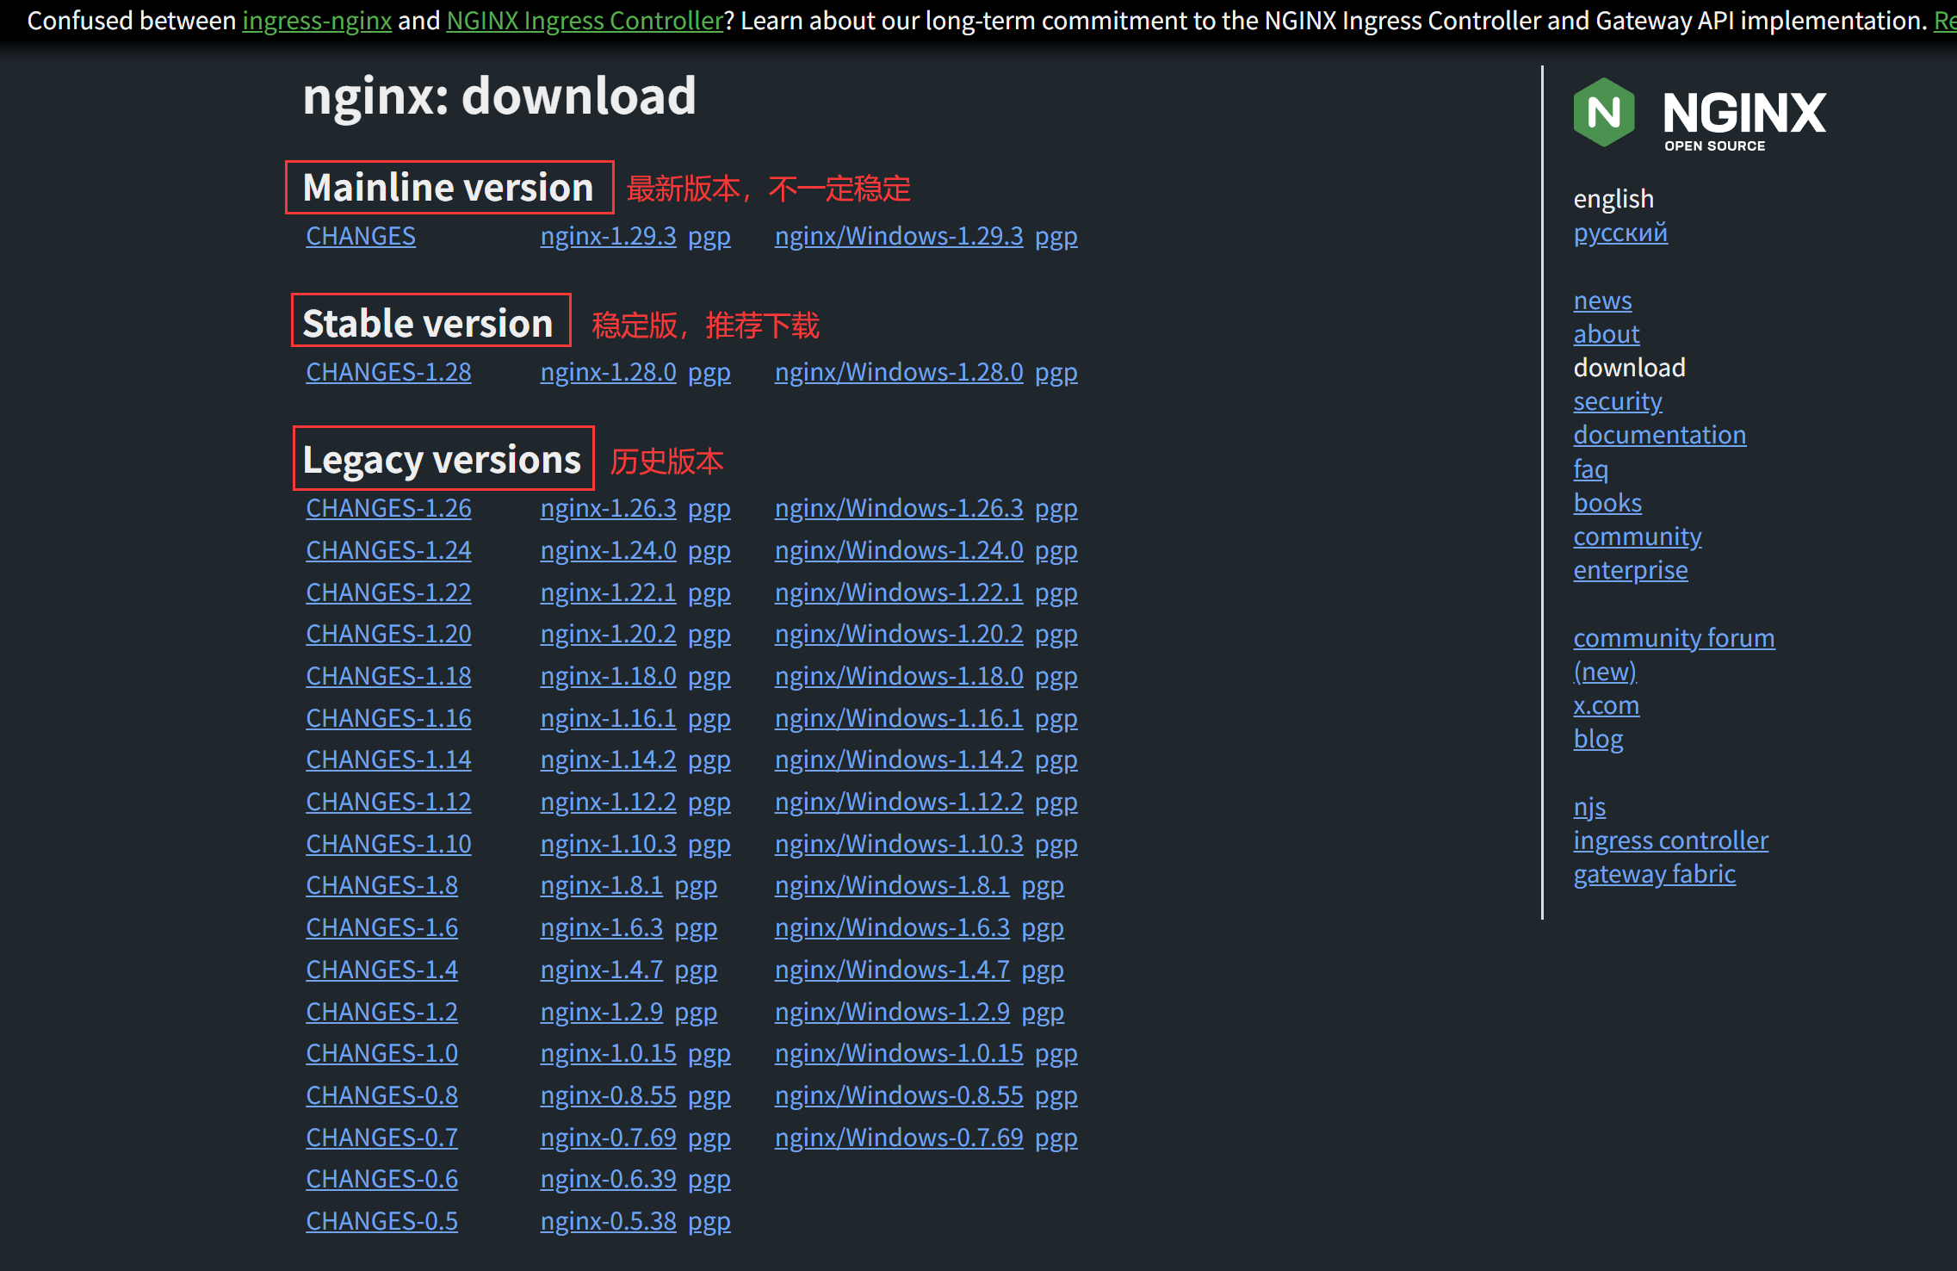Open the ingress-nginx link in banner
1957x1271 pixels.
(317, 21)
